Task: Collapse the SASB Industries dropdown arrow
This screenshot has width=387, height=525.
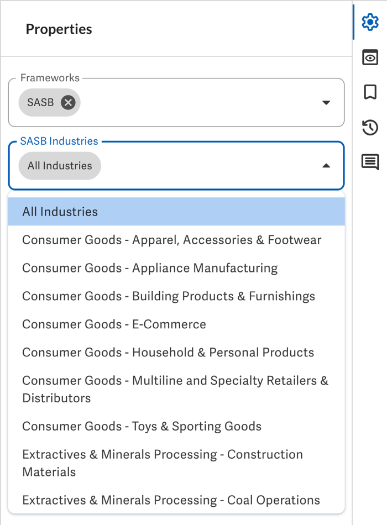Action: (326, 166)
